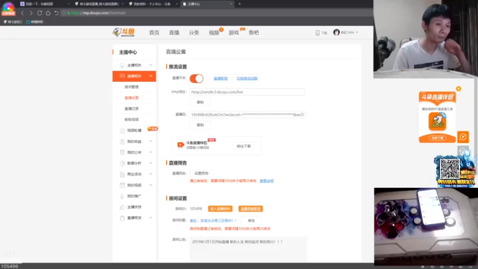Viewport: 478px width, 269px height.
Task: Click 修改 next to room title
Action: tap(251, 221)
